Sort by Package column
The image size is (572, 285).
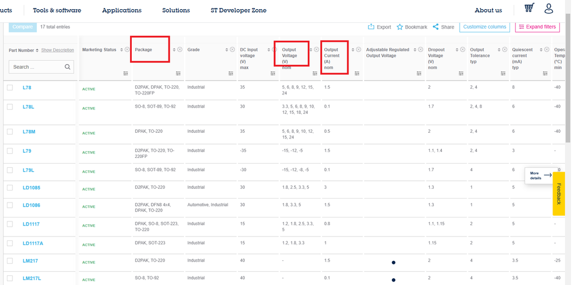(174, 50)
